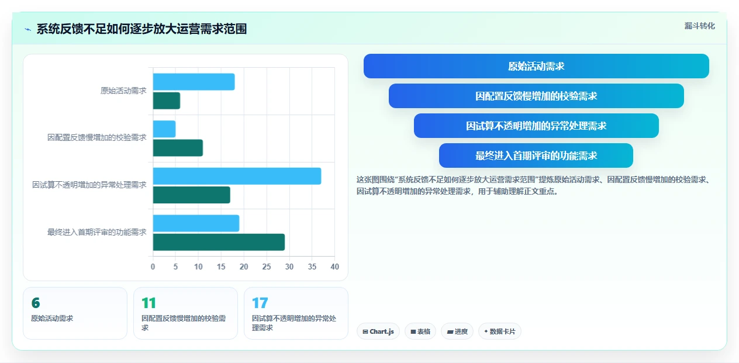The width and height of the screenshot is (739, 363).
Task: Click the 数据卡片 tag chip
Action: [500, 331]
